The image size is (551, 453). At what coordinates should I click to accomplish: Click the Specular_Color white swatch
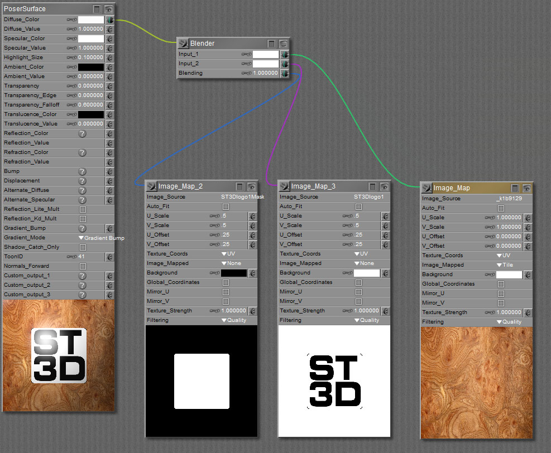pyautogui.click(x=90, y=39)
